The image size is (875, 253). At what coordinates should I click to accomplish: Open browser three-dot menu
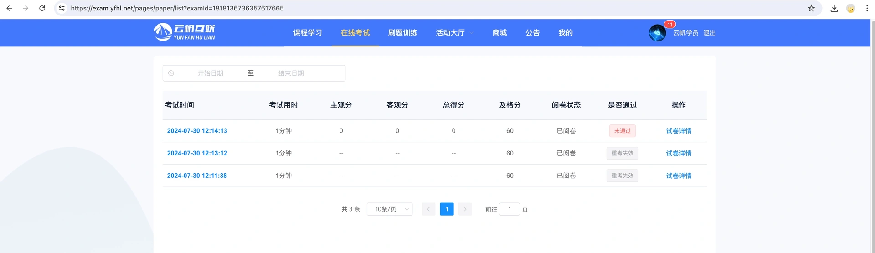(867, 8)
